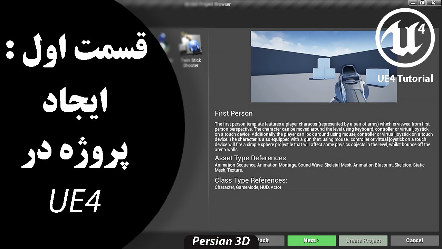442x249 pixels.
Task: Click the green Next button
Action: (311, 240)
